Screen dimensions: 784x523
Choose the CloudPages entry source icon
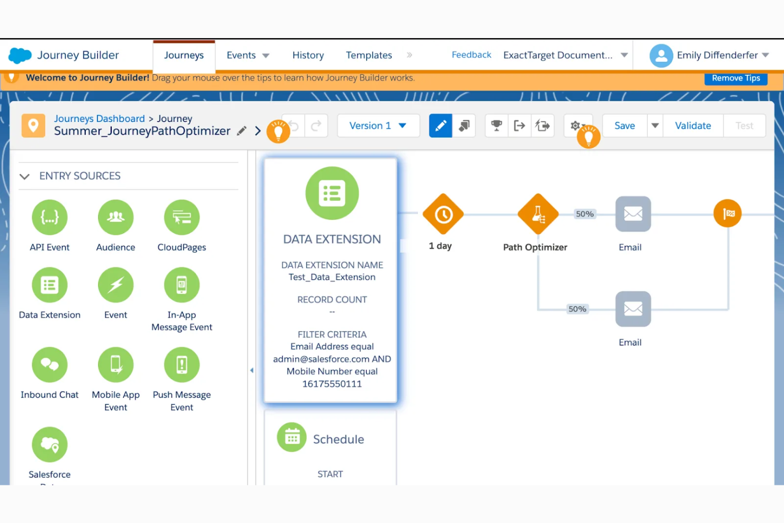(182, 217)
